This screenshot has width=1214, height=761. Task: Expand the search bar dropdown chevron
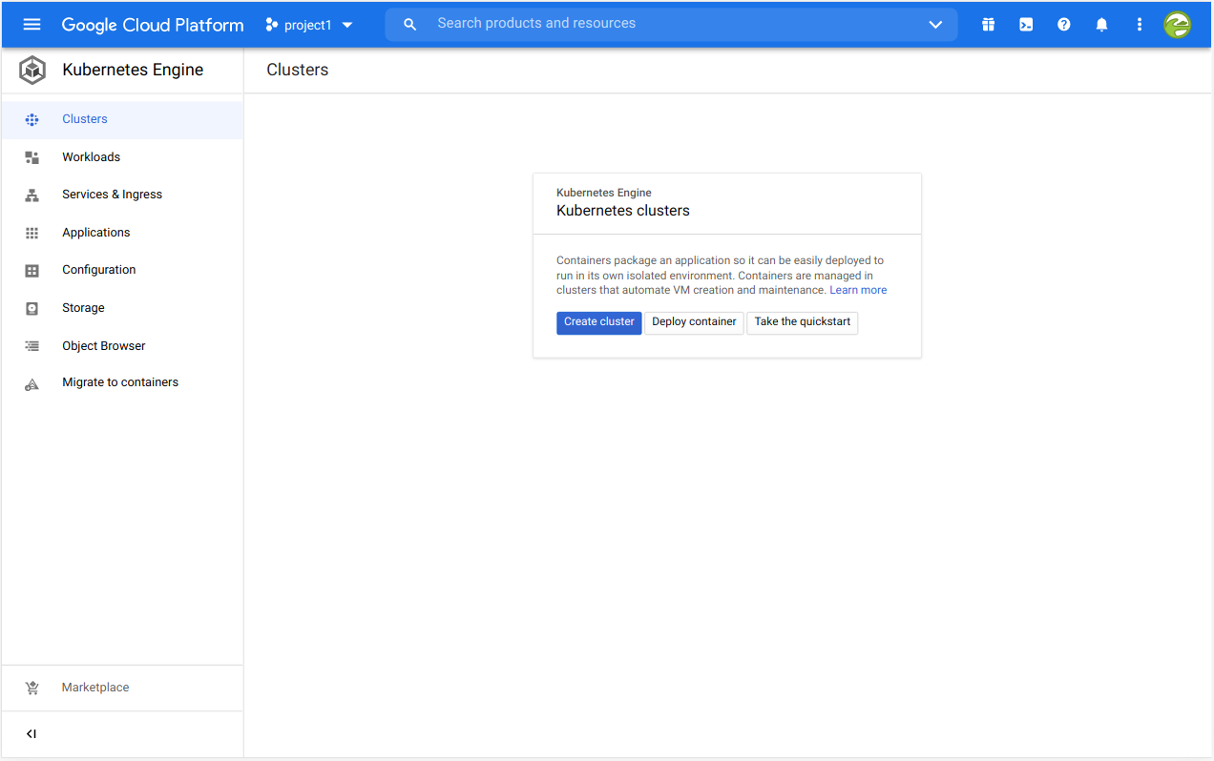point(935,25)
